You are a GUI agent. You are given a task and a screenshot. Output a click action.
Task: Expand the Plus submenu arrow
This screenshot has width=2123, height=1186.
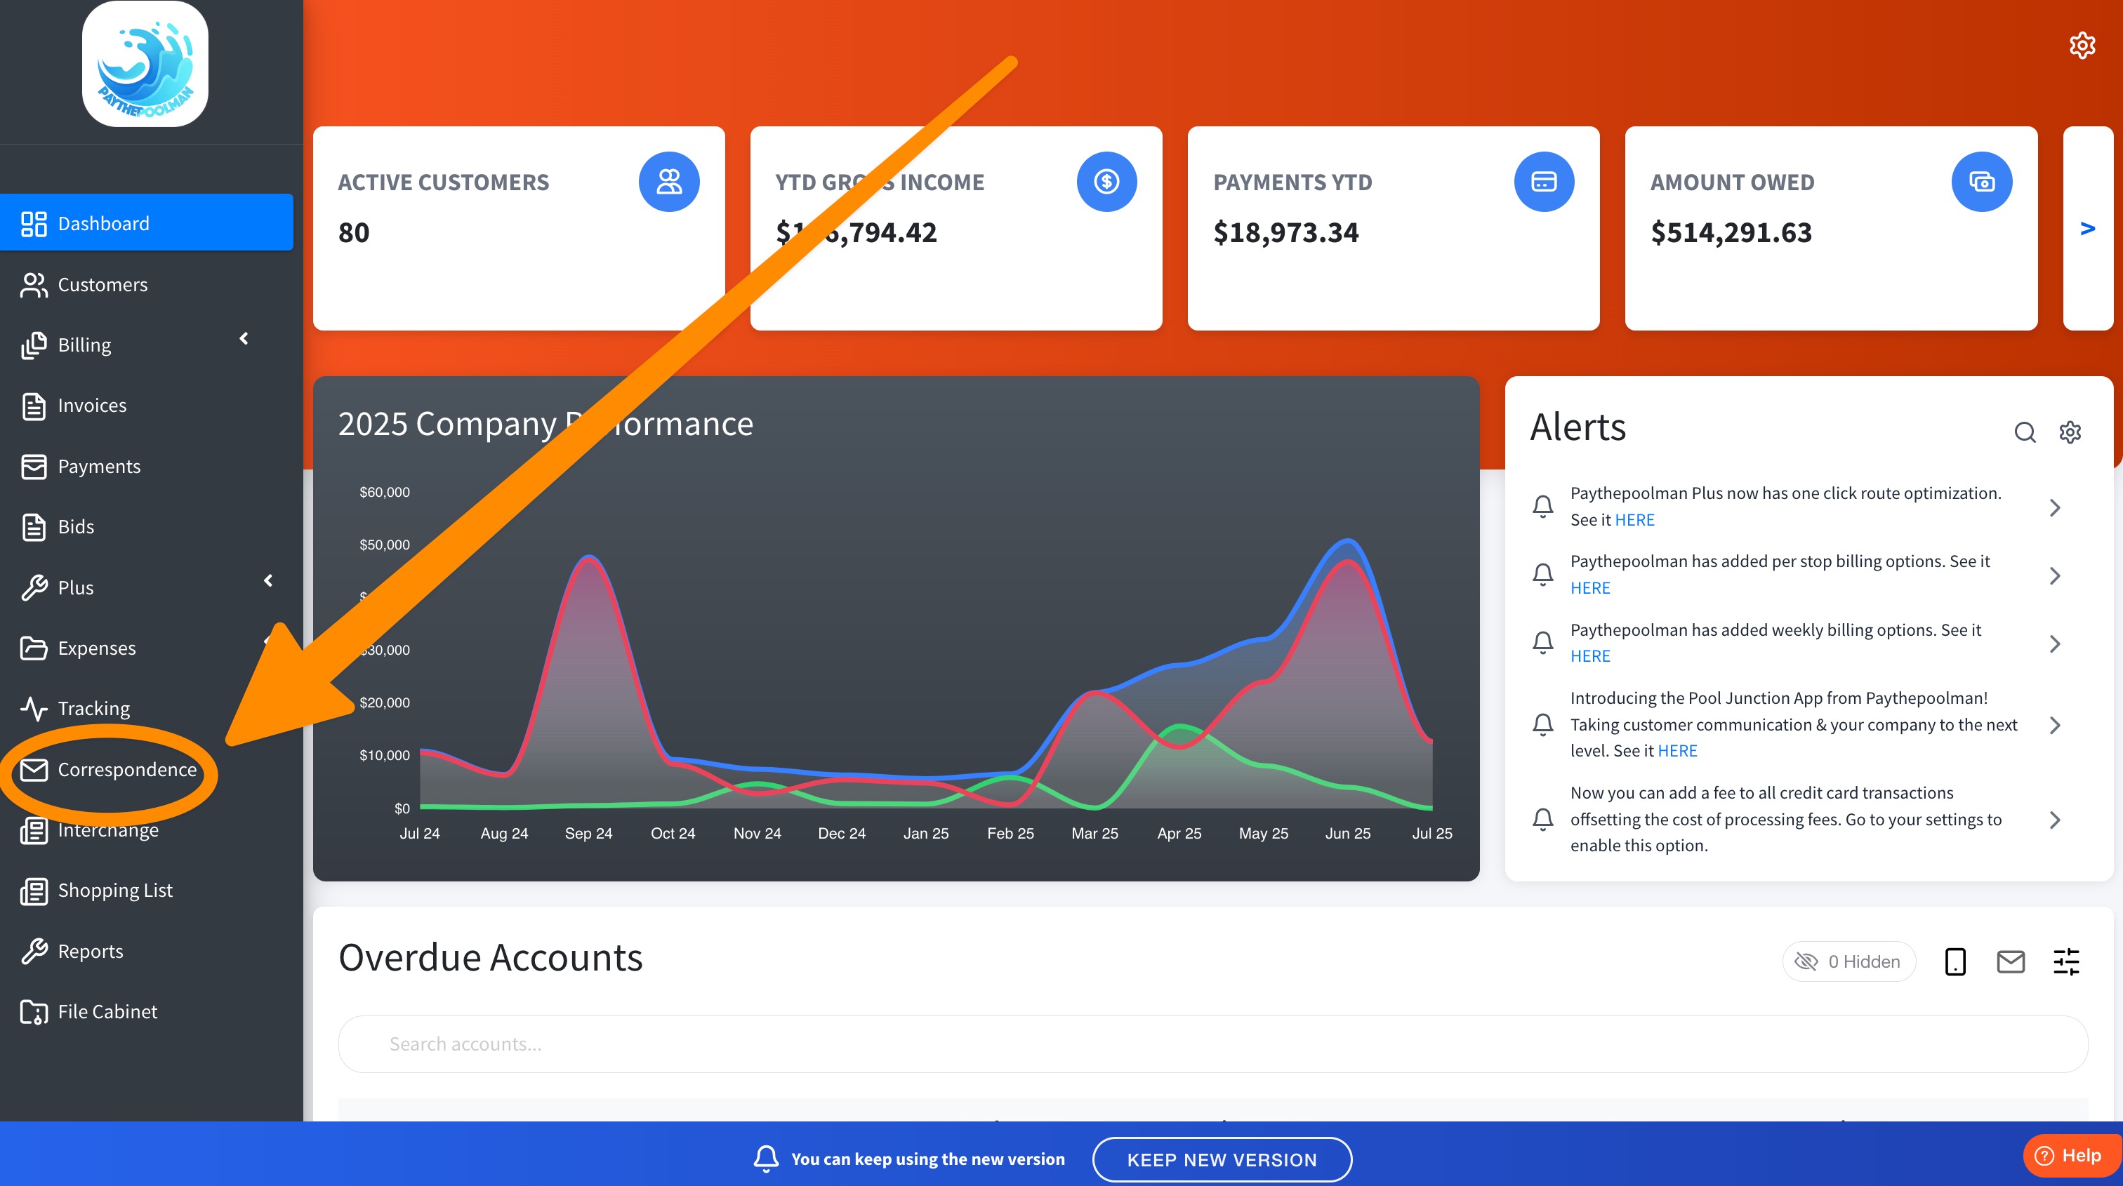click(268, 580)
